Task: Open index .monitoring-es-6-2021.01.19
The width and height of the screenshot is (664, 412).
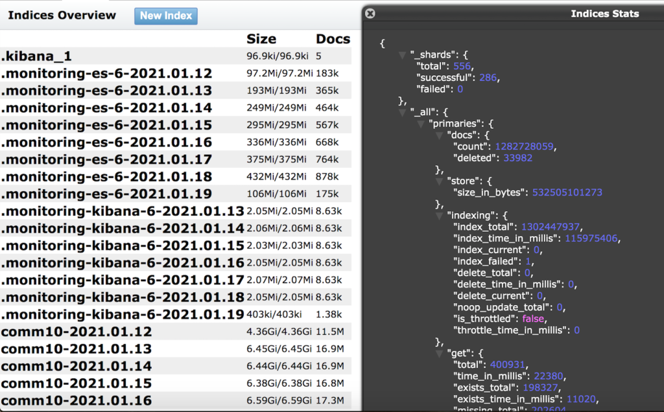Action: click(106, 194)
